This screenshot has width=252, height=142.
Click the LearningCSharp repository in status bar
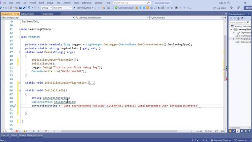point(220,140)
